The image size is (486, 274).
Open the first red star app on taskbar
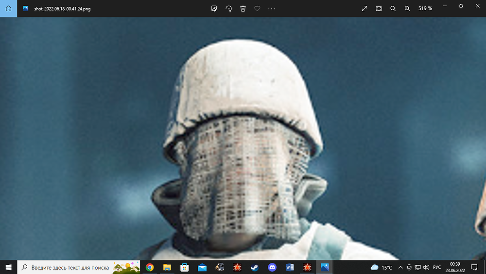tap(237, 267)
